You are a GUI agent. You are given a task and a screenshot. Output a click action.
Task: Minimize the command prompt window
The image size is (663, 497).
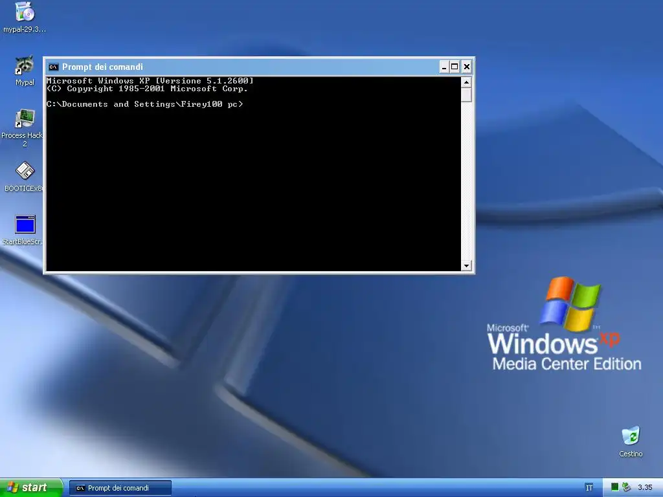coord(444,67)
